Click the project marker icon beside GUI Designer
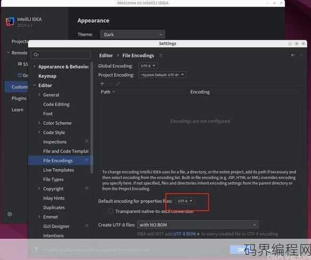Viewport: 311px width, 260px height. [x=87, y=226]
